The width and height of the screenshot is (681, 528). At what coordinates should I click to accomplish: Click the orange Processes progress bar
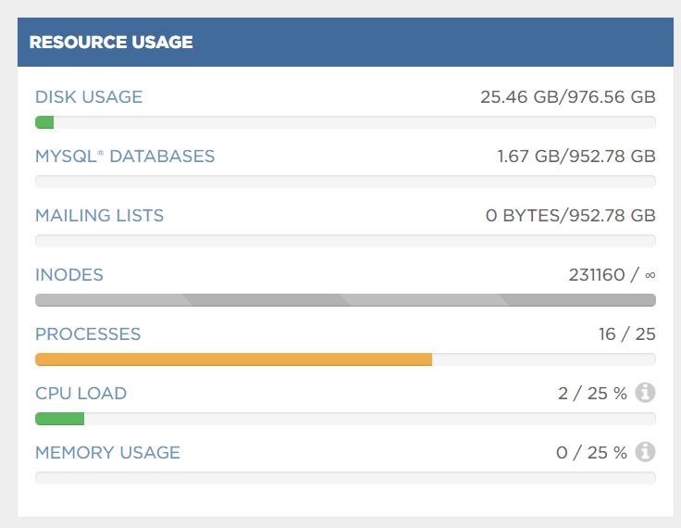233,359
